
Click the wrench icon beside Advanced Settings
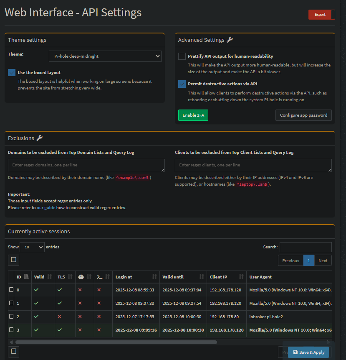pyautogui.click(x=230, y=40)
